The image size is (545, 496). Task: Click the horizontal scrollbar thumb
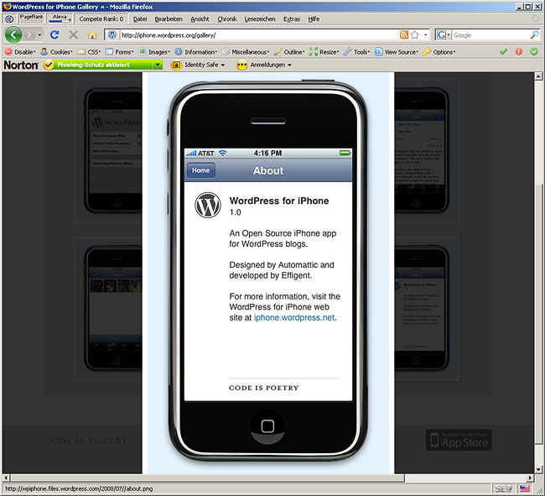[x=207, y=478]
